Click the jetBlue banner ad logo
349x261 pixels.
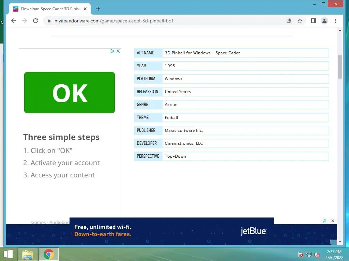pos(253,231)
